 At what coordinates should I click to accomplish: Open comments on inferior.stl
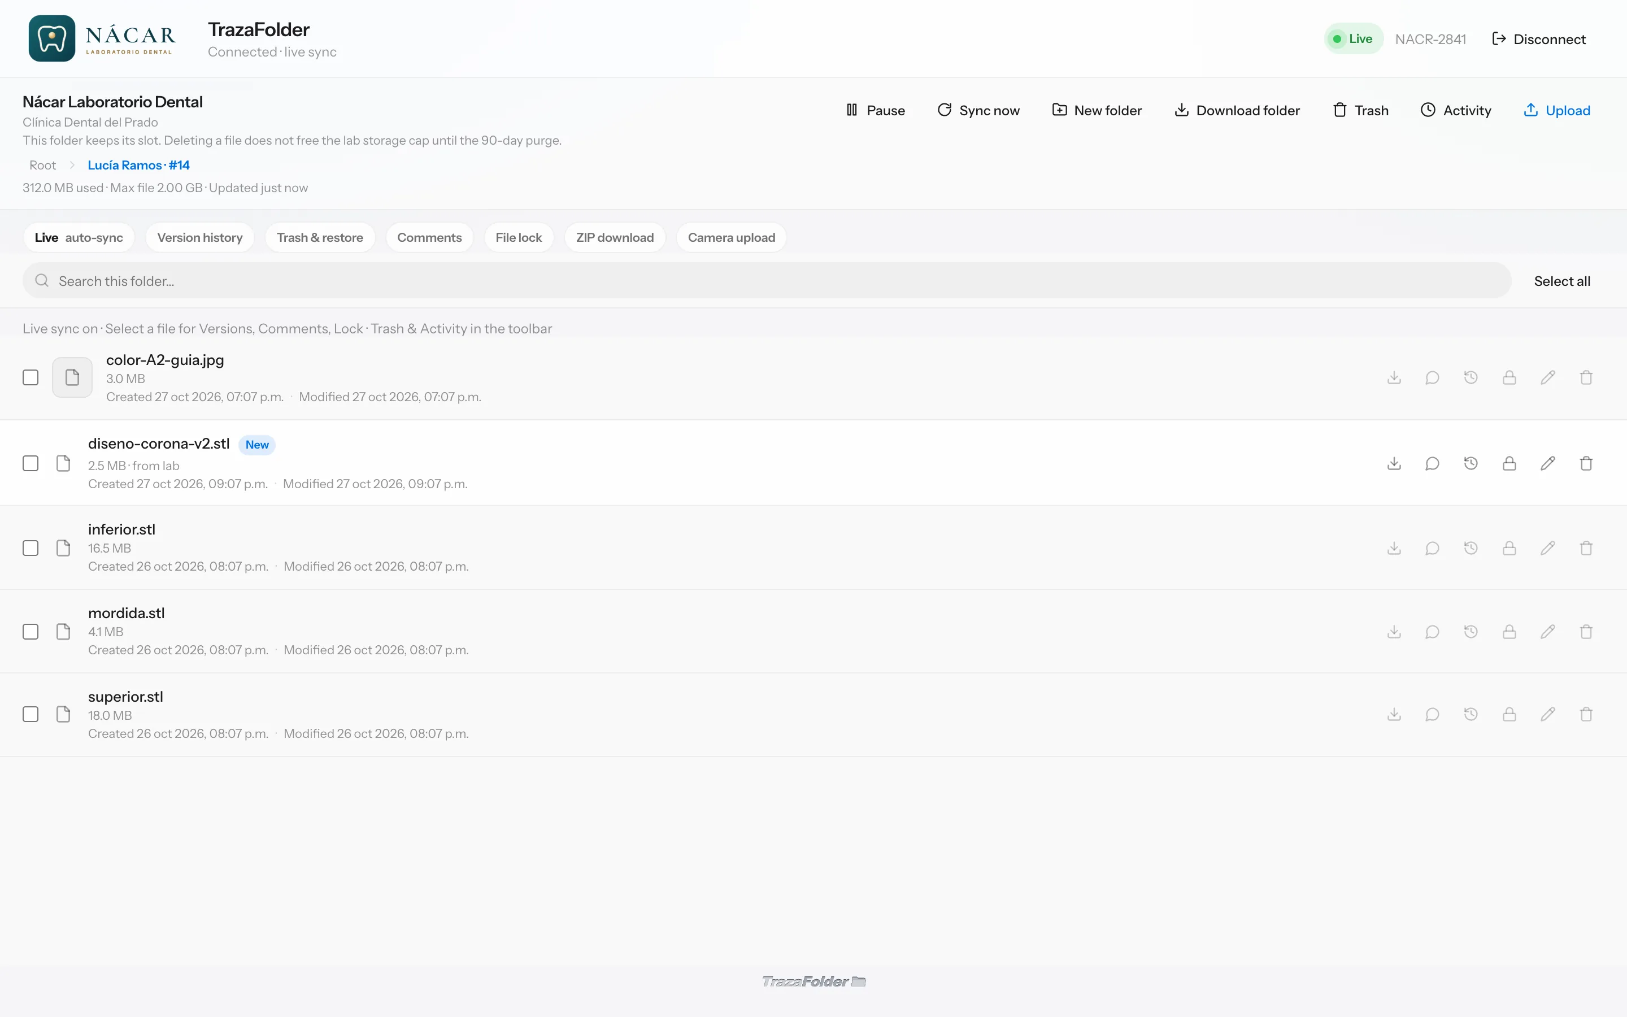click(x=1432, y=548)
